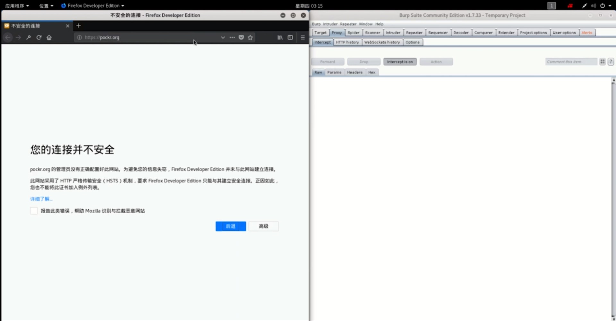Open page actions three-dot menu

232,38
